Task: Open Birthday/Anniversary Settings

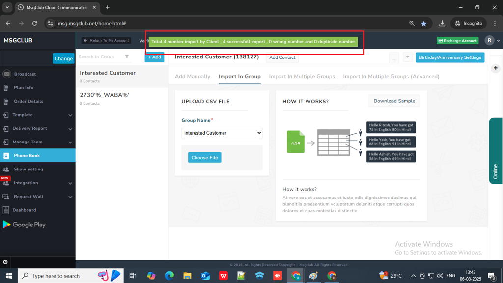Action: pos(450,57)
